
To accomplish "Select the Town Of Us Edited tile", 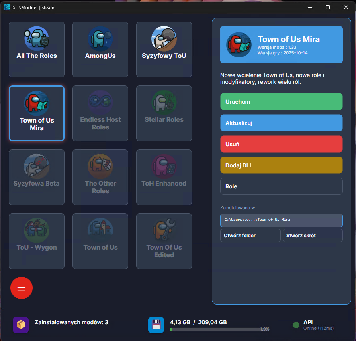I will (x=164, y=241).
